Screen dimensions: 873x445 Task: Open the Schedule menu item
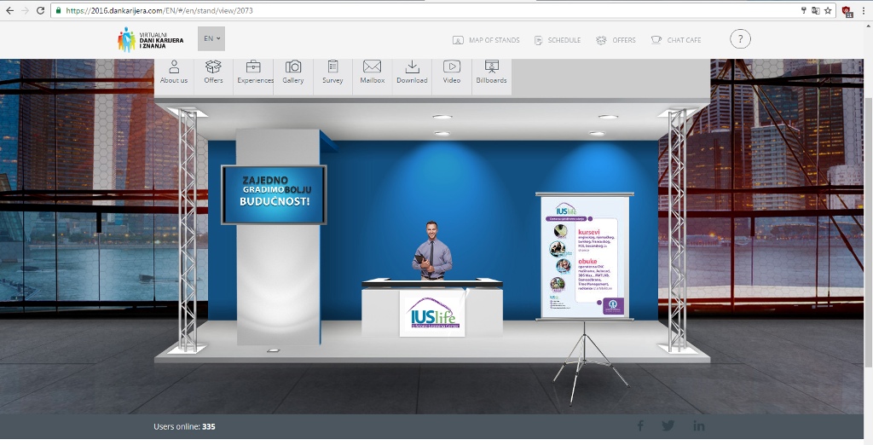point(558,40)
